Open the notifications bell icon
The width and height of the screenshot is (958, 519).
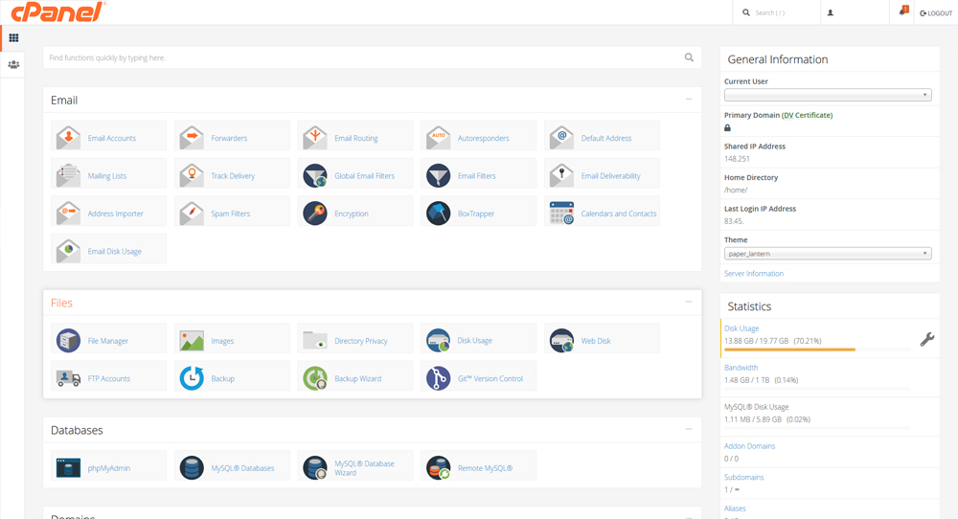click(902, 11)
